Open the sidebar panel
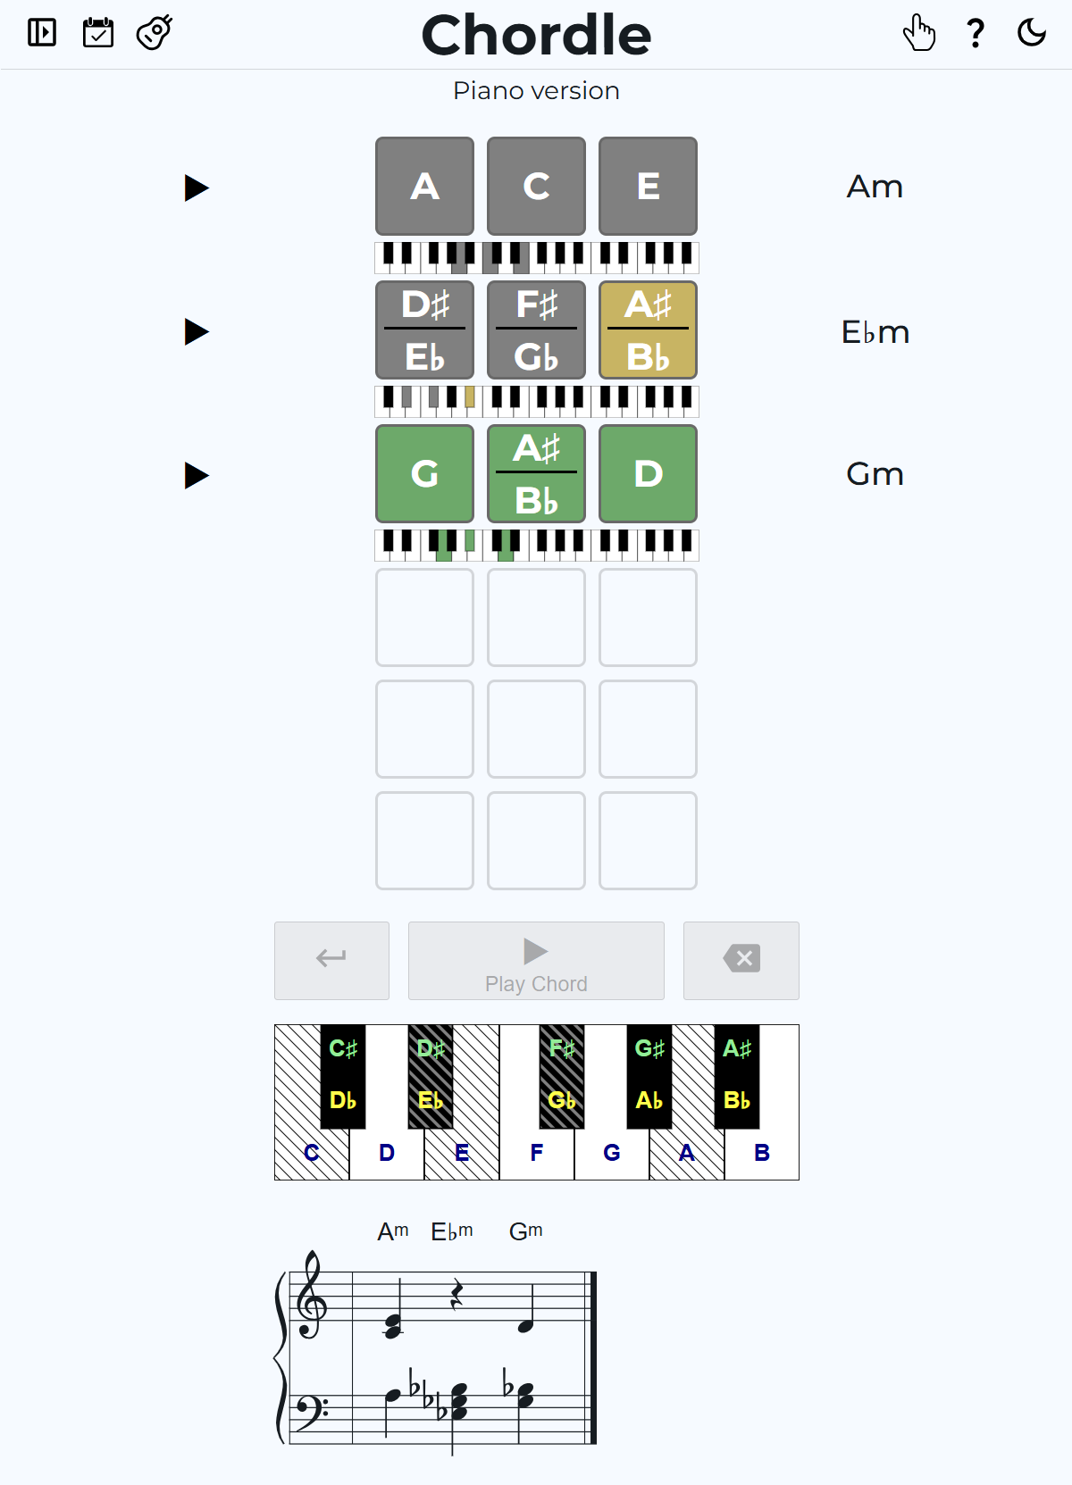This screenshot has width=1072, height=1485. pyautogui.click(x=40, y=33)
